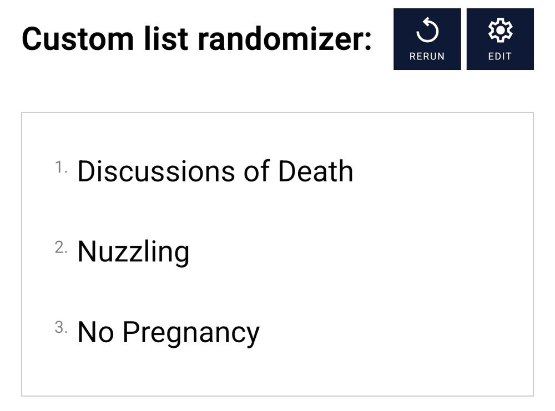This screenshot has width=555, height=411.
Task: Select the 'Nuzzling' list entry
Action: point(133,251)
